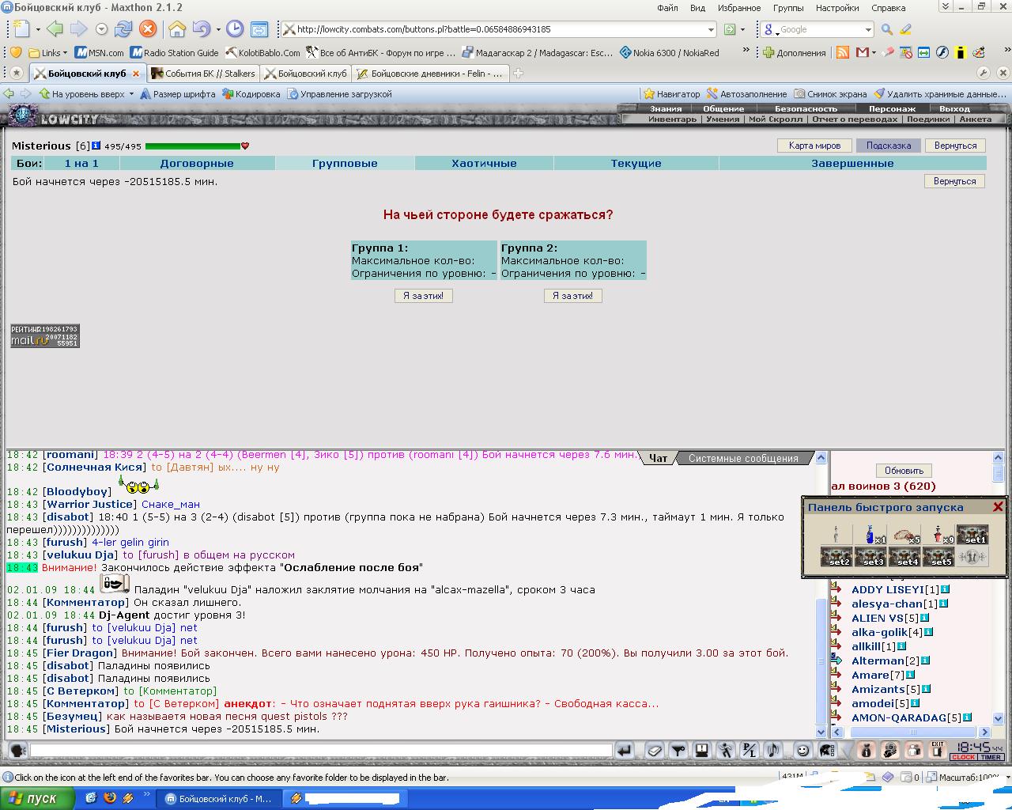1012x810 pixels.
Task: Select the Завершенные battles tab
Action: click(852, 164)
